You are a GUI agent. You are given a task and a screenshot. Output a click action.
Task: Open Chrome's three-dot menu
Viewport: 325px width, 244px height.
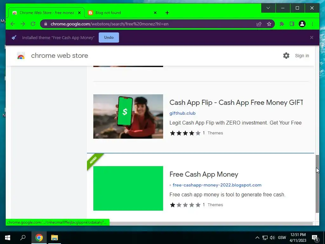[312, 24]
